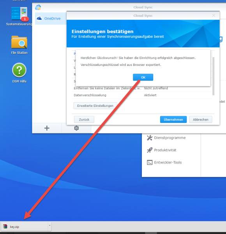This screenshot has height=234, width=226.
Task: Click the Übernehmen button
Action: pos(173,120)
